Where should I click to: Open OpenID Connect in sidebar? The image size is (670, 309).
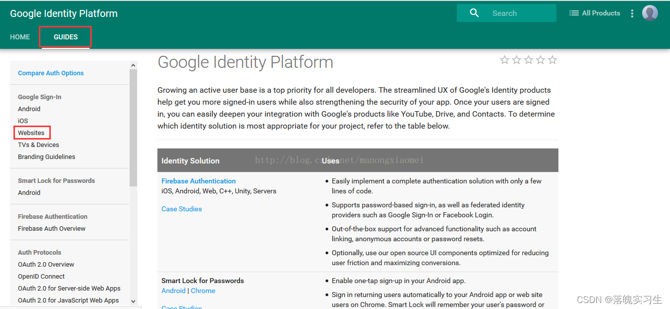tap(41, 276)
